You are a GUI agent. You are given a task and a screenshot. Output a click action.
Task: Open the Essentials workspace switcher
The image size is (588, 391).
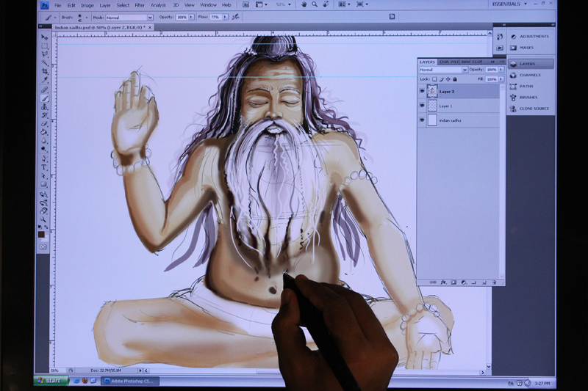(x=513, y=4)
